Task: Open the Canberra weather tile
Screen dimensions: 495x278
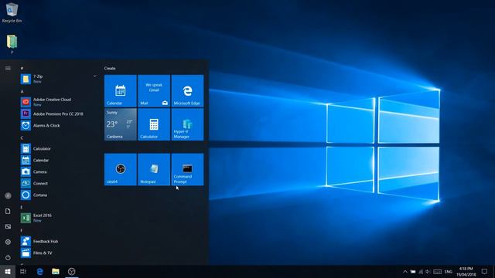Action: [121, 124]
